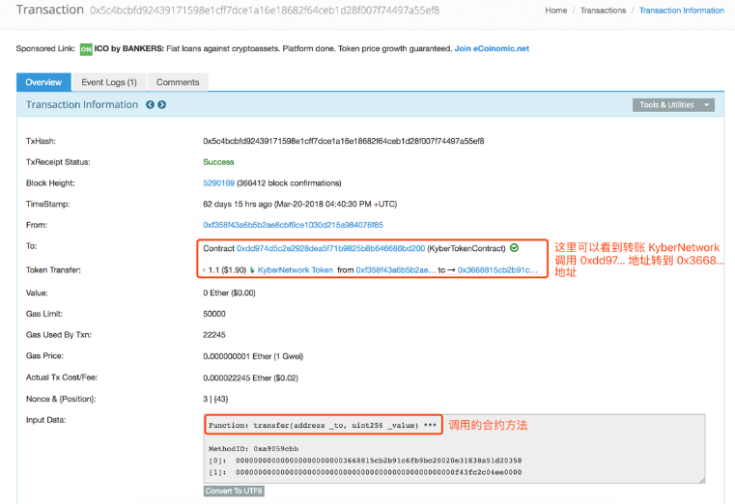Open block height 5290169 link
This screenshot has height=504, width=735.
219,183
